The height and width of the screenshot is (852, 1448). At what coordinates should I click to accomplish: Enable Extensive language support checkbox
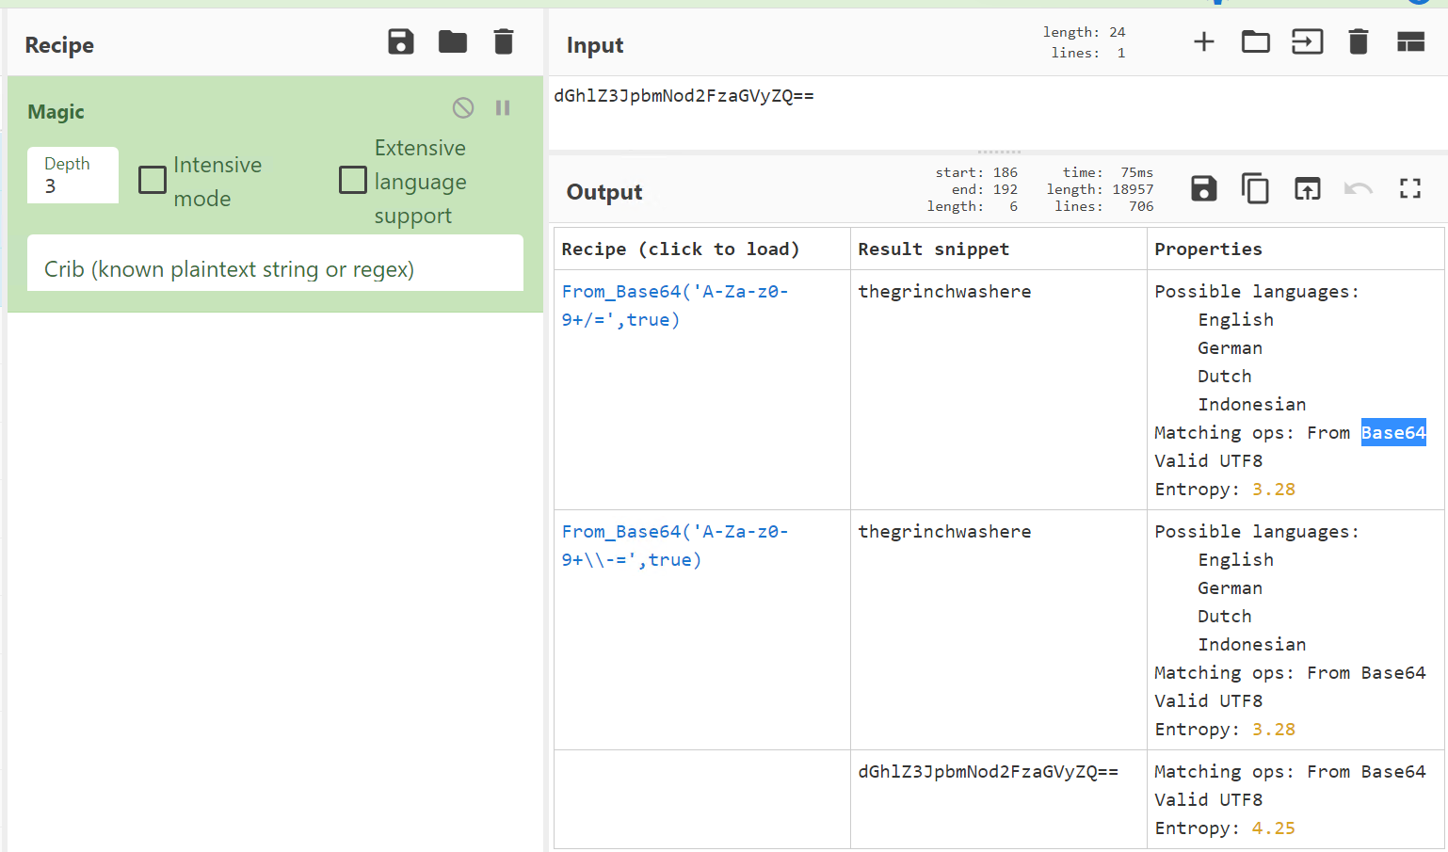point(353,180)
